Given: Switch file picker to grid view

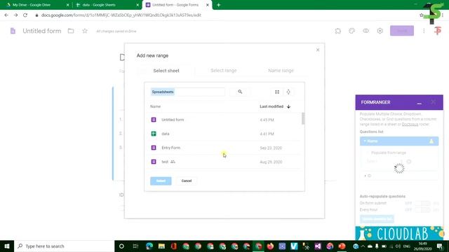Looking at the screenshot, I should pos(277,92).
